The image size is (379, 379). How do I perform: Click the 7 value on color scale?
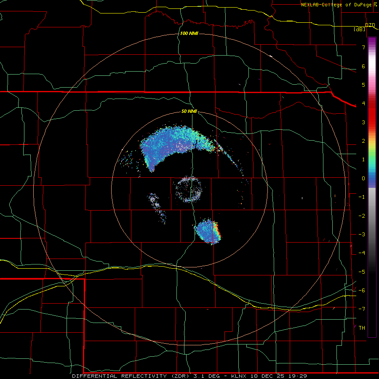[363, 47]
